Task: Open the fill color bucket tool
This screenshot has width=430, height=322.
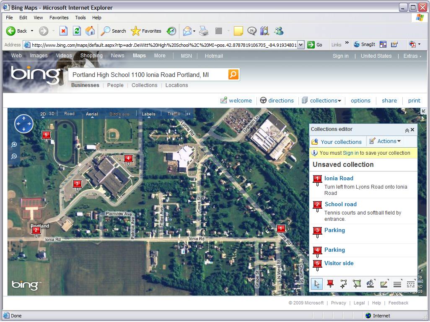Action: click(370, 284)
